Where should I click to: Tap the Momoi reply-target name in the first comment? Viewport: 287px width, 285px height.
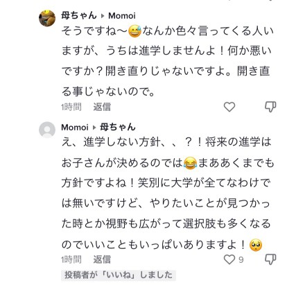pyautogui.click(x=122, y=16)
